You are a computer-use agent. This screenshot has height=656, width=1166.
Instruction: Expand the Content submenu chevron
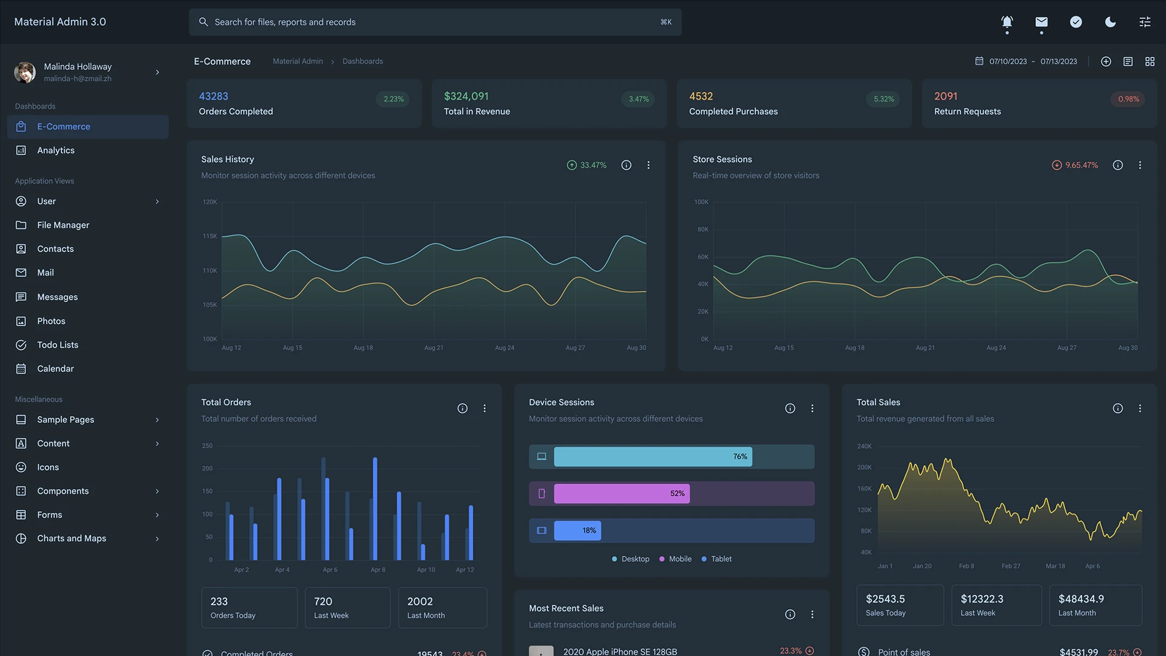pos(157,443)
